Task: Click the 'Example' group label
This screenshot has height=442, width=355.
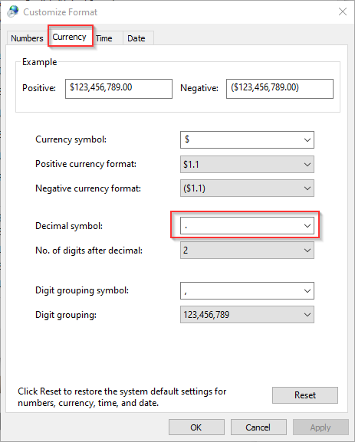Action: point(40,62)
